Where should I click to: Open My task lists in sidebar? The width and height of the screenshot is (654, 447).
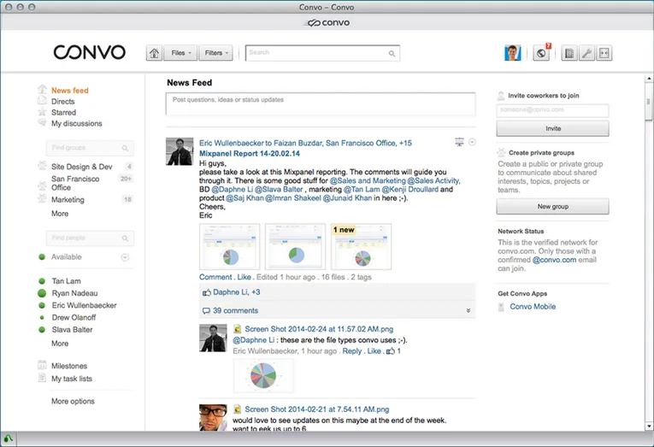pyautogui.click(x=72, y=379)
